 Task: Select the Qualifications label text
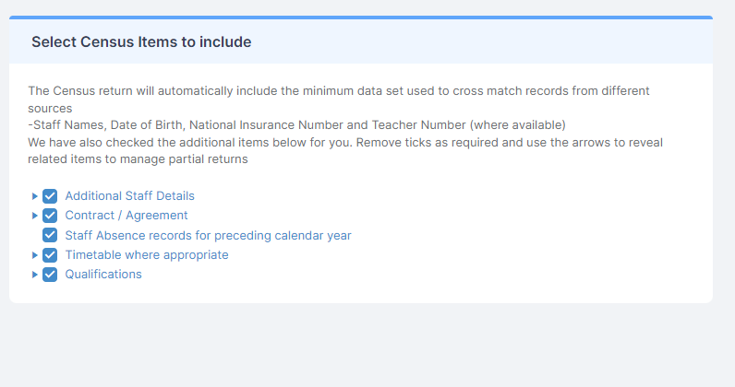103,275
